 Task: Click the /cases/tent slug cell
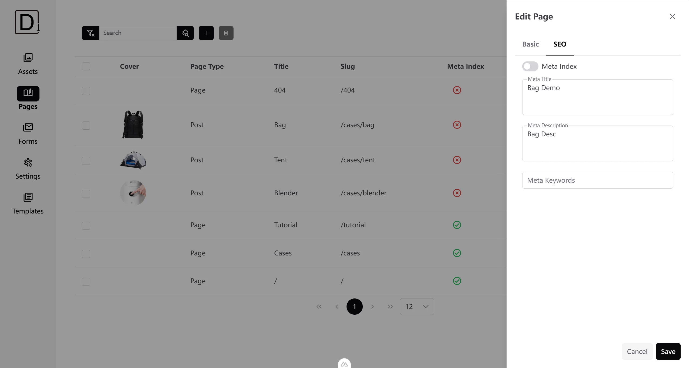(x=358, y=160)
